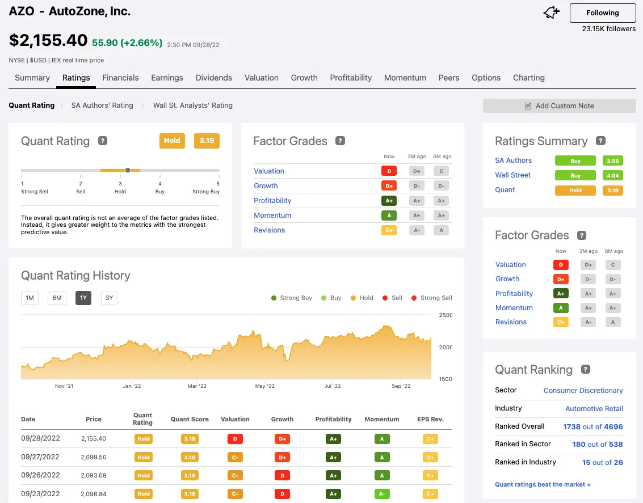The height and width of the screenshot is (503, 643).
Task: Click the Quant Rating slider marker
Action: click(x=128, y=170)
